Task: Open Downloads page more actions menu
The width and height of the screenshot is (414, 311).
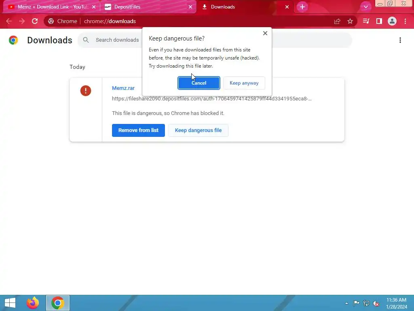Action: click(400, 40)
